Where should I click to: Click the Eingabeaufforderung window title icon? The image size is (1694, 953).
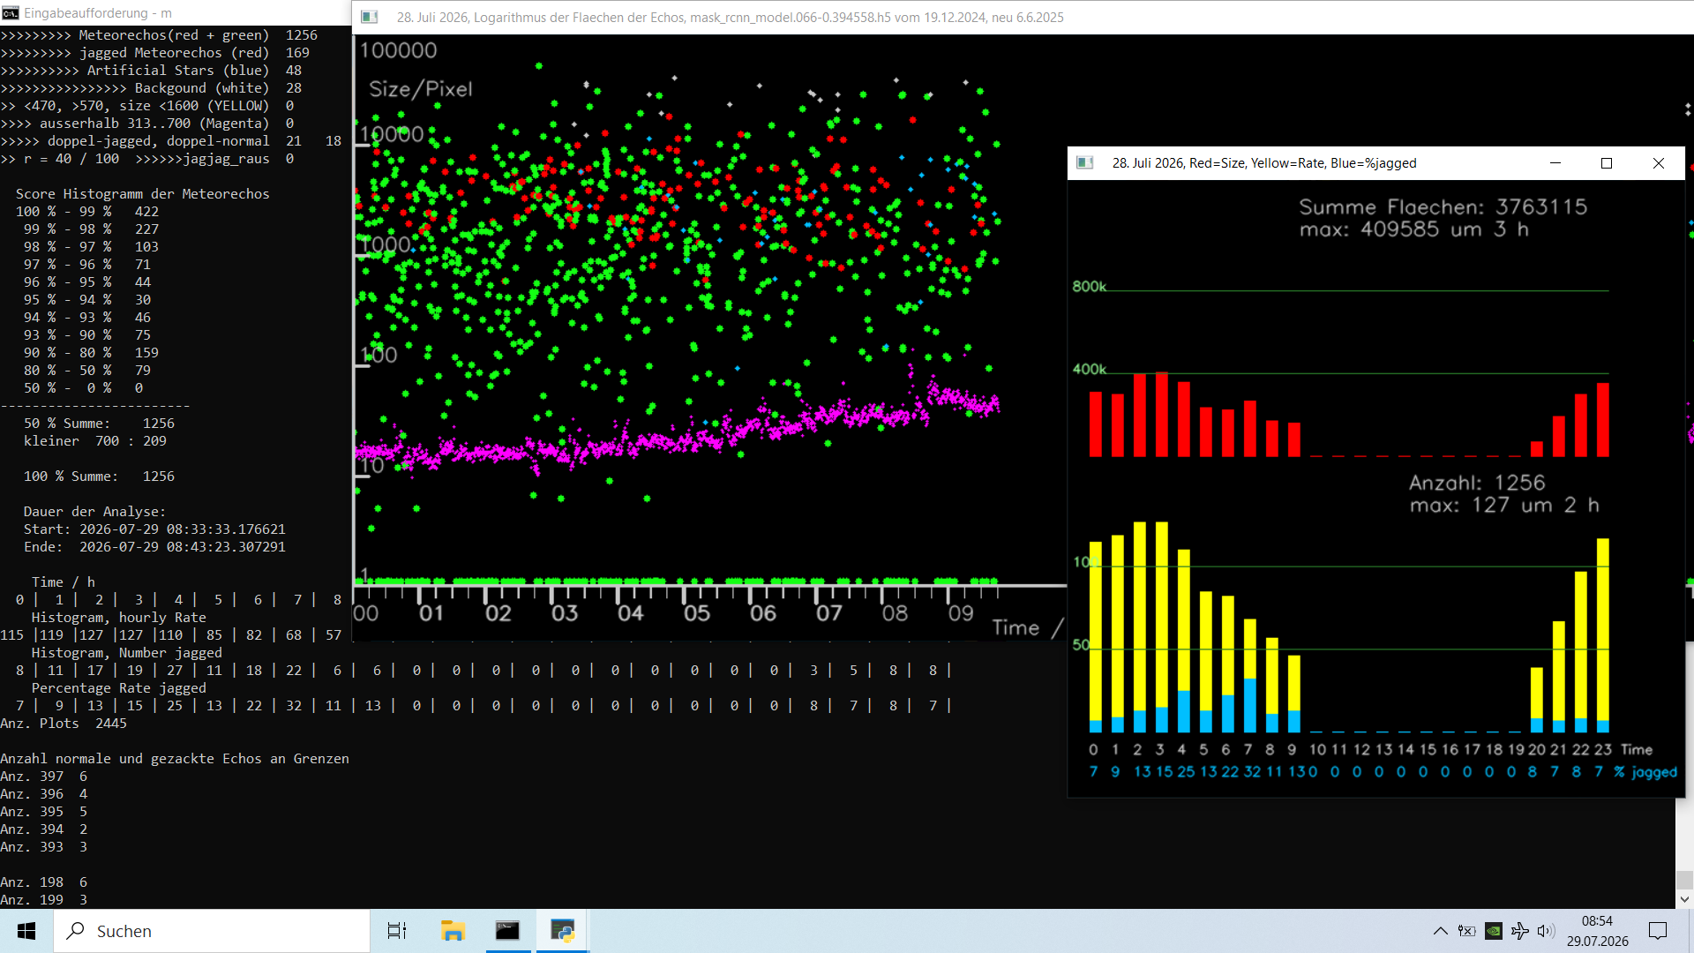click(x=11, y=13)
